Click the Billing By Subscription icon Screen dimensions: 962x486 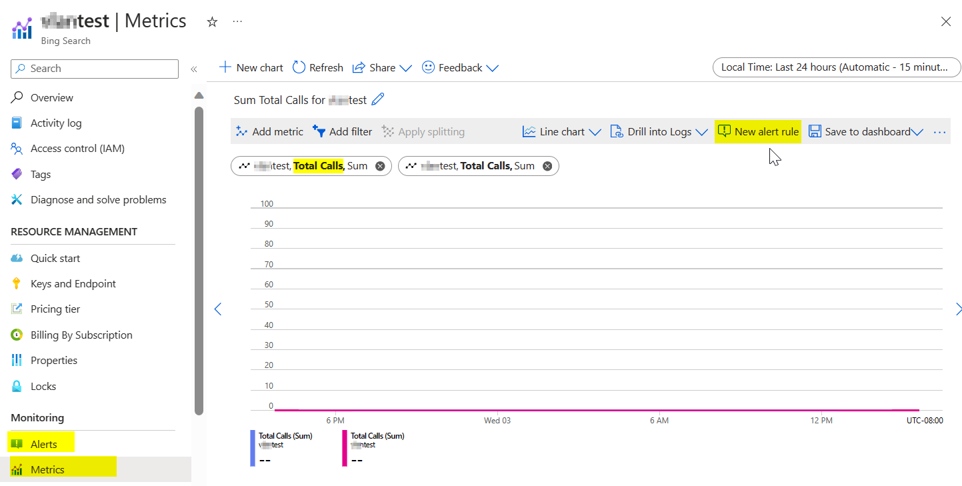pyautogui.click(x=17, y=335)
